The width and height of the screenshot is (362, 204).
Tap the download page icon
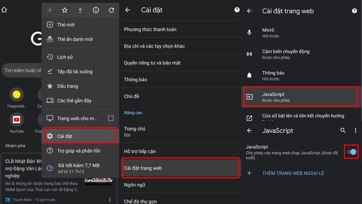coord(80,10)
